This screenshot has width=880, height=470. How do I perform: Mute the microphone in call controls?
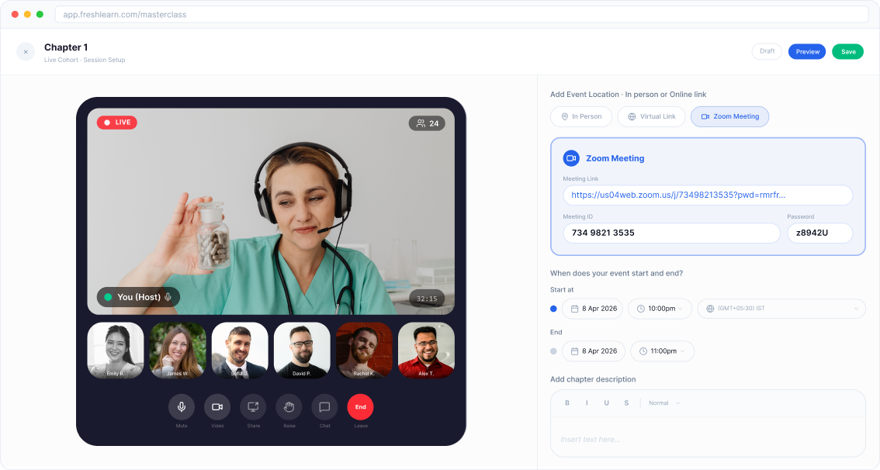[182, 406]
